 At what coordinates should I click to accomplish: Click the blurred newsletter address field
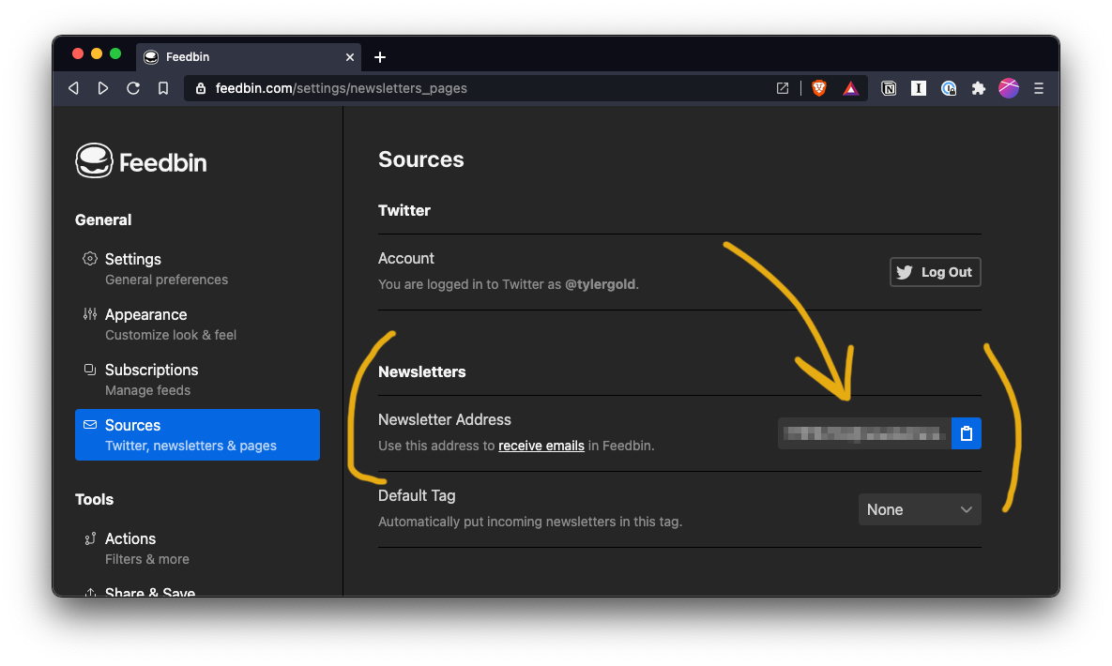click(864, 433)
